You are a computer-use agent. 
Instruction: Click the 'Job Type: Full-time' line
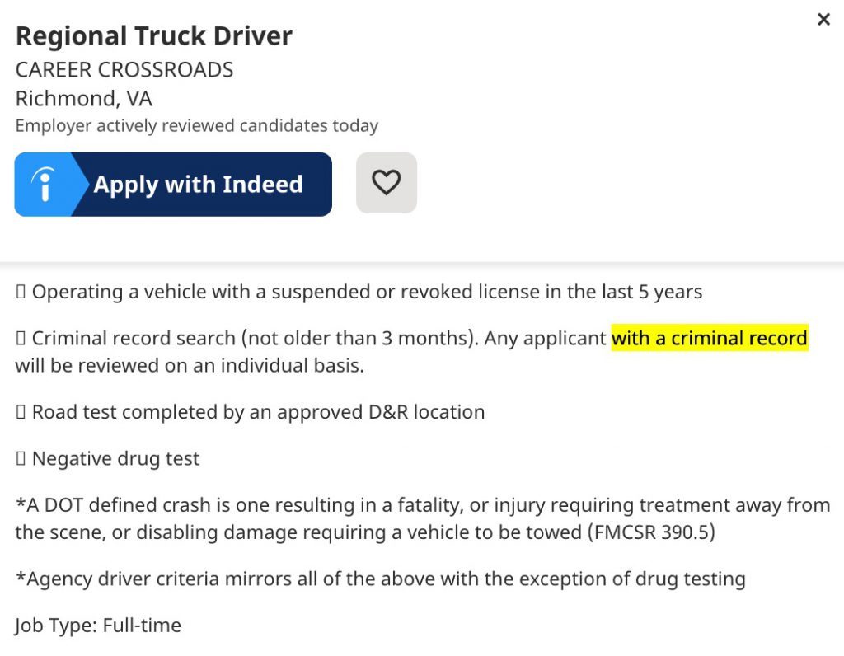pos(98,626)
